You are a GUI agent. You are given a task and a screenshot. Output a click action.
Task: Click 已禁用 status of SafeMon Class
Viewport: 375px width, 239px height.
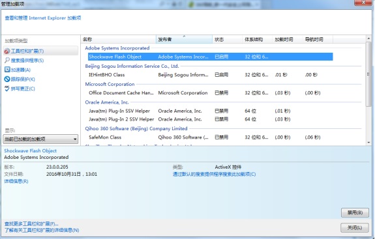pyautogui.click(x=222, y=137)
